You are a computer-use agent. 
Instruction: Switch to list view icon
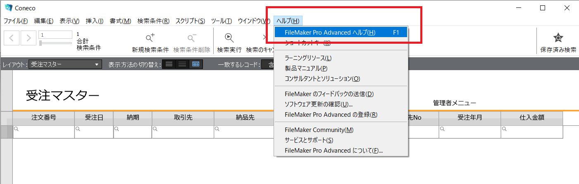[x=182, y=64]
